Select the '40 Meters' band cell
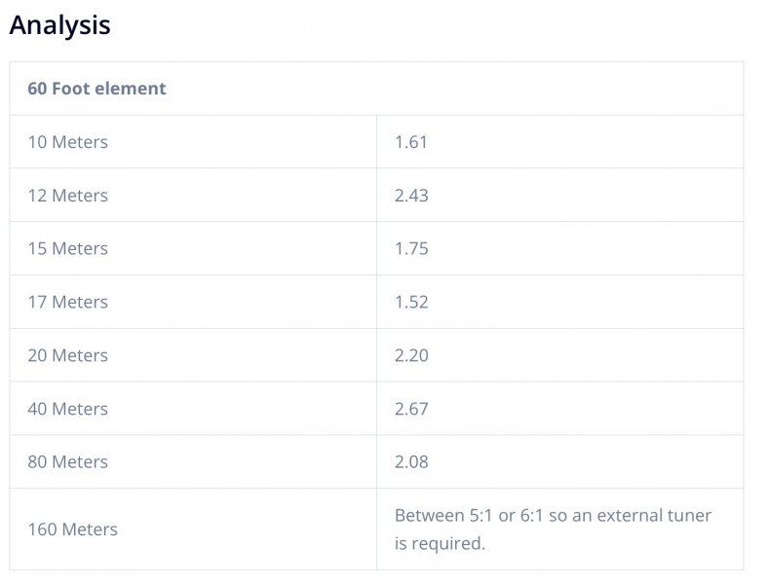 tap(67, 410)
